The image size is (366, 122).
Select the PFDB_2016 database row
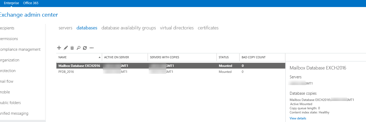[171, 72]
